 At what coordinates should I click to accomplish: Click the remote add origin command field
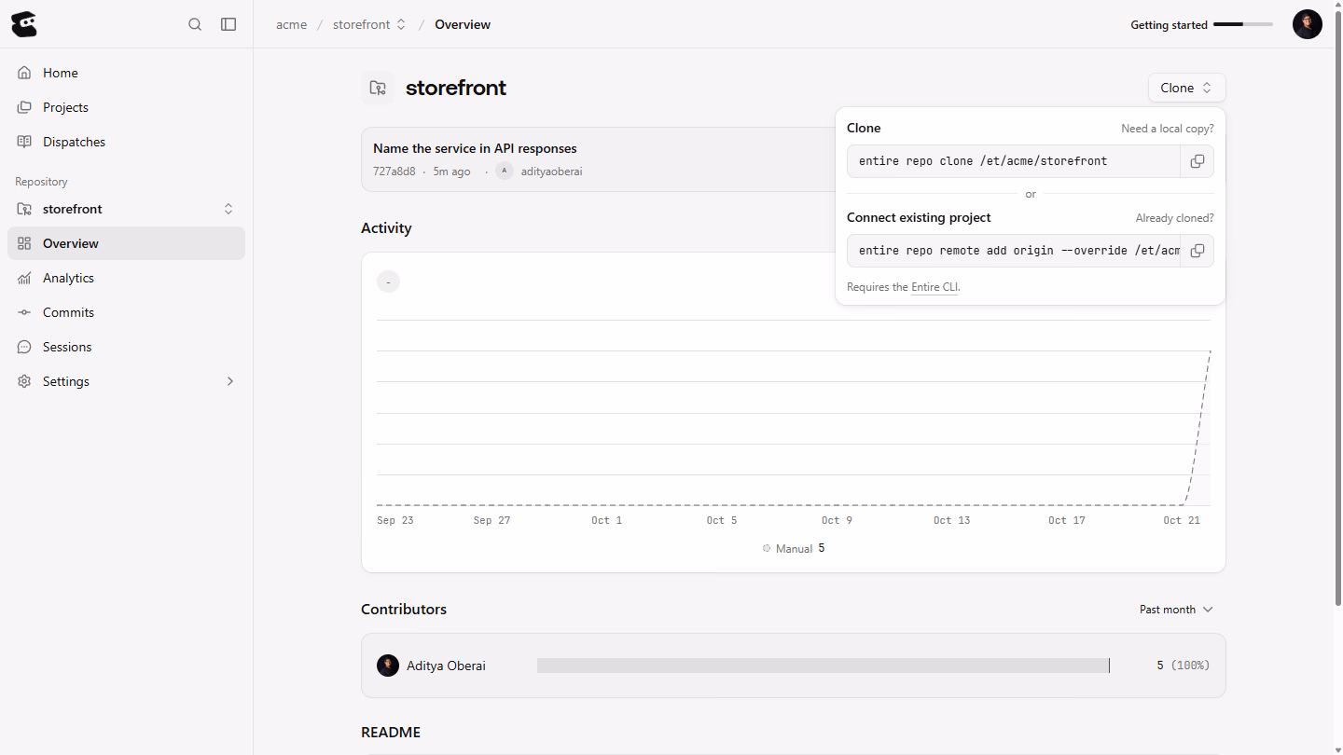click(1014, 251)
